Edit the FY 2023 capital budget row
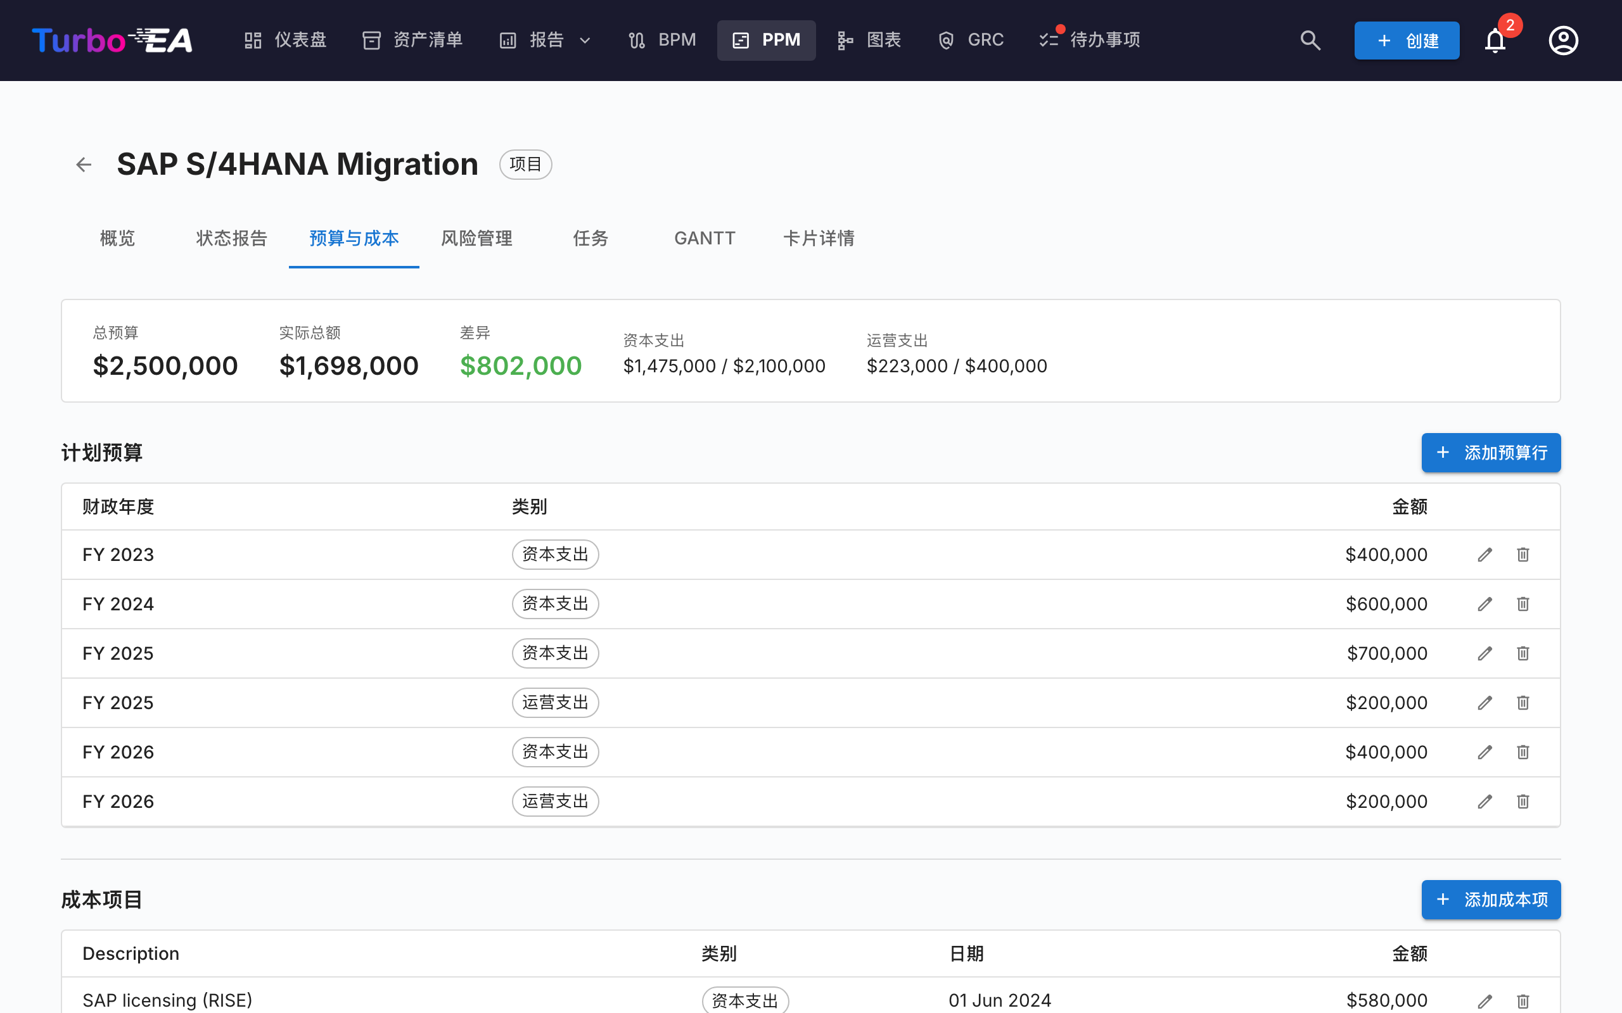Viewport: 1622px width, 1013px height. pos(1485,555)
